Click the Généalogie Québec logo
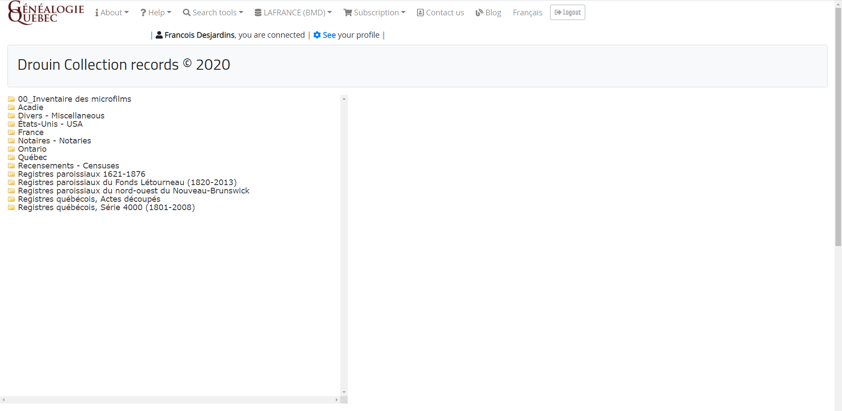 (46, 13)
